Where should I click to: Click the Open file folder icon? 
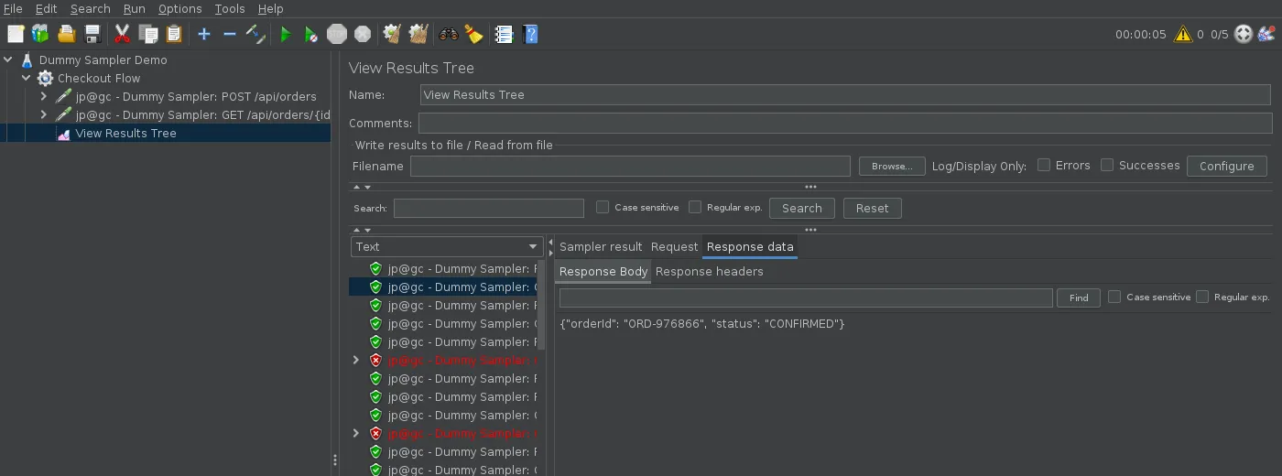(x=66, y=34)
